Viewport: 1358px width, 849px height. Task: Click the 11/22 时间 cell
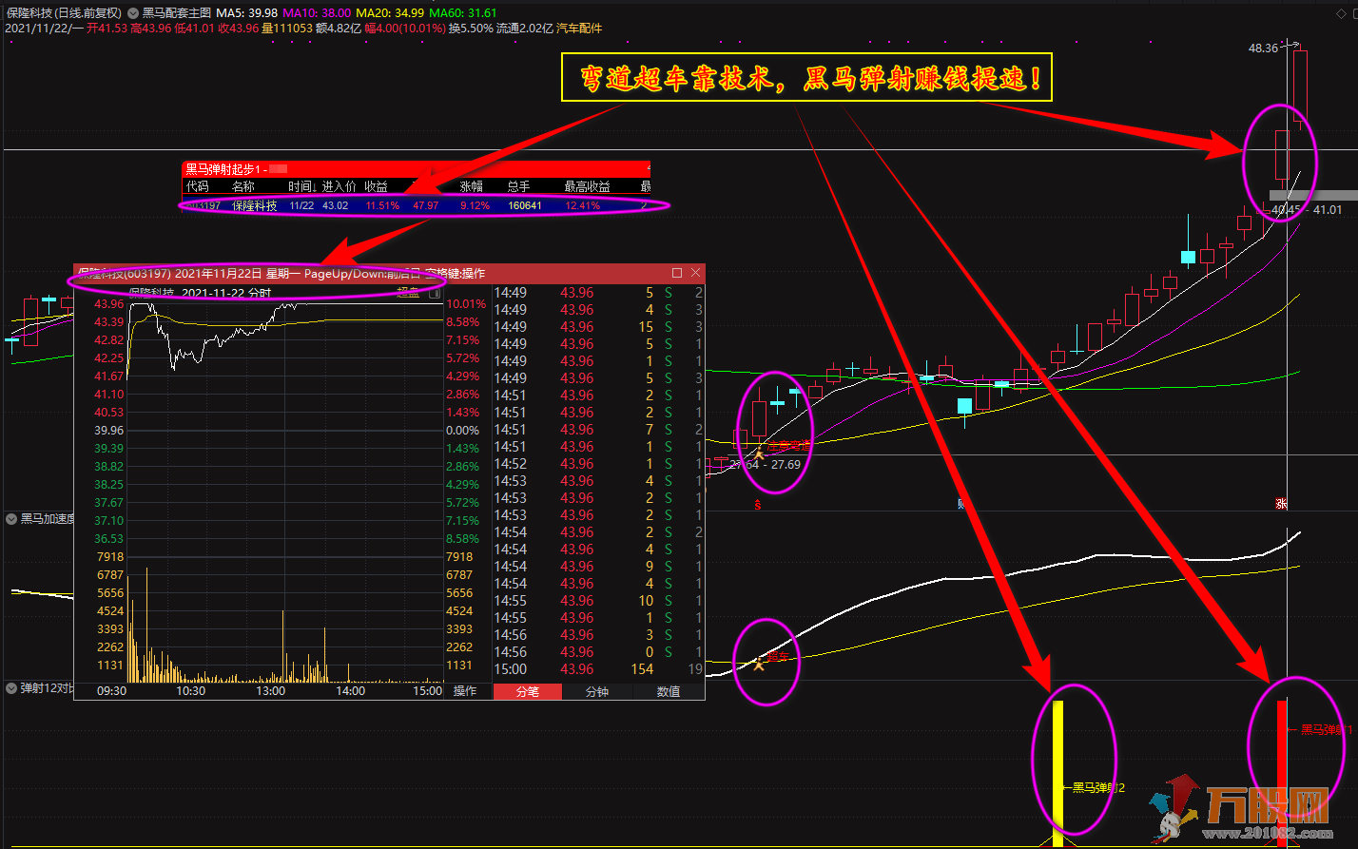[301, 205]
